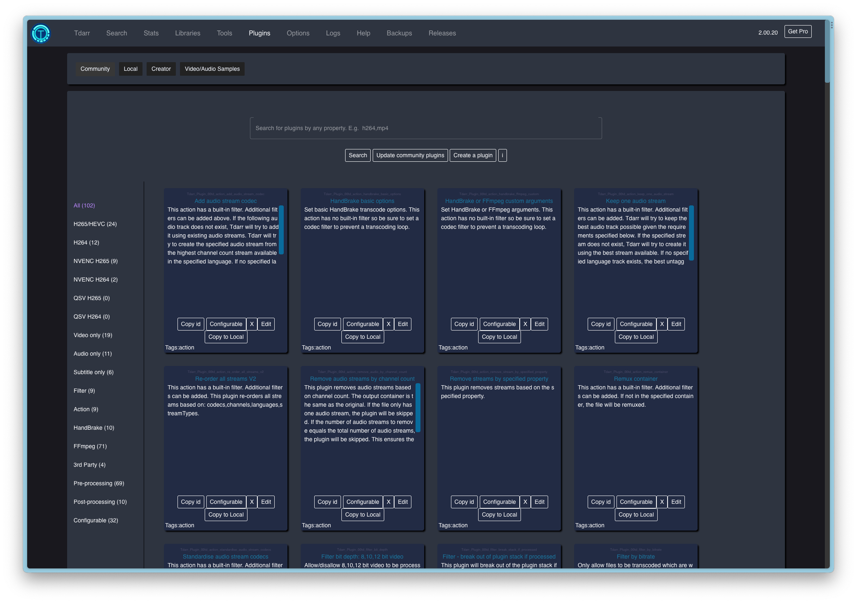Viewport: 857px width, 603px height.
Task: Switch to the Local plugins tab
Action: pos(131,69)
